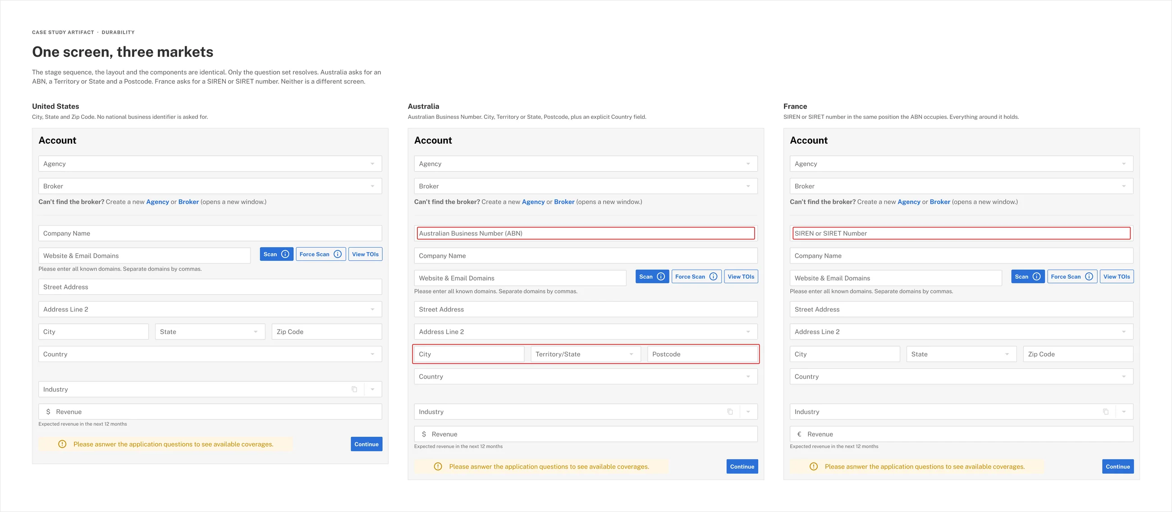Screen dimensions: 1172x512
Task: Click the warning icon in the Australia coverage notice
Action: [438, 467]
